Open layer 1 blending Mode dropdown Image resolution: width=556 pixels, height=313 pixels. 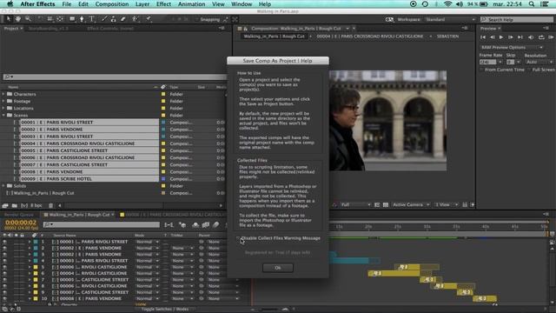coord(147,242)
